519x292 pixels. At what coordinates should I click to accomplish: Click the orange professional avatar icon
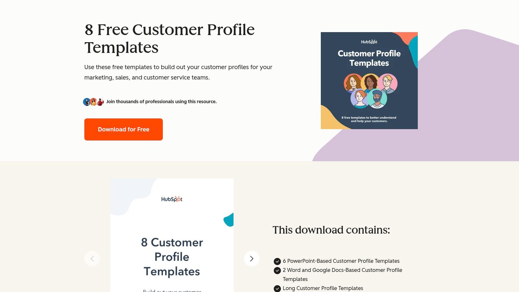93,102
